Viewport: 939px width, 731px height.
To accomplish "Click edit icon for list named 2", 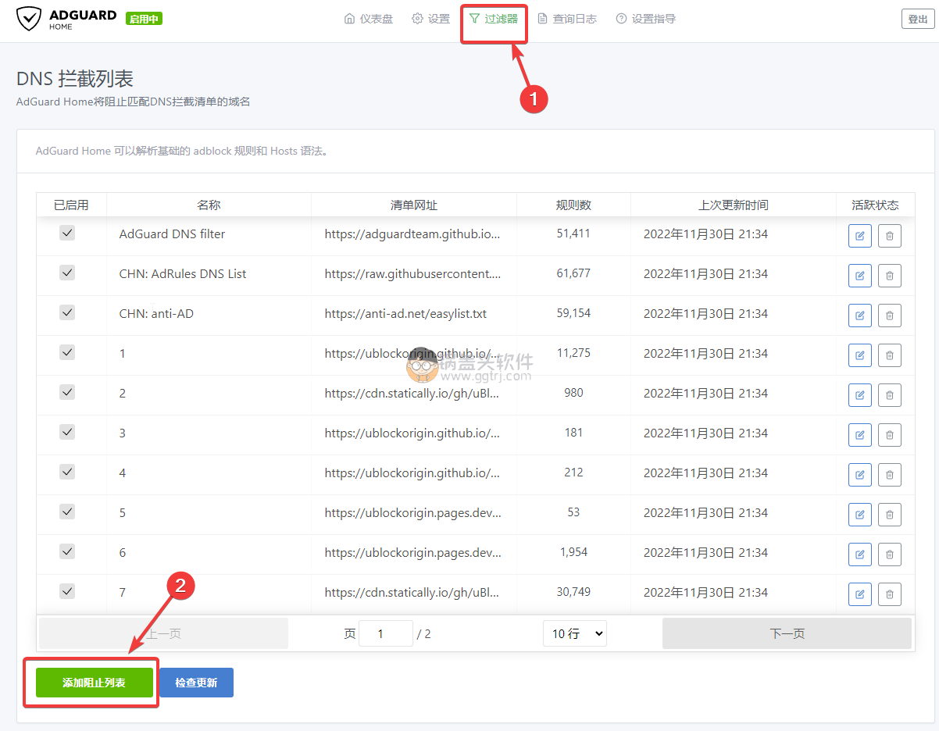I will [x=860, y=395].
